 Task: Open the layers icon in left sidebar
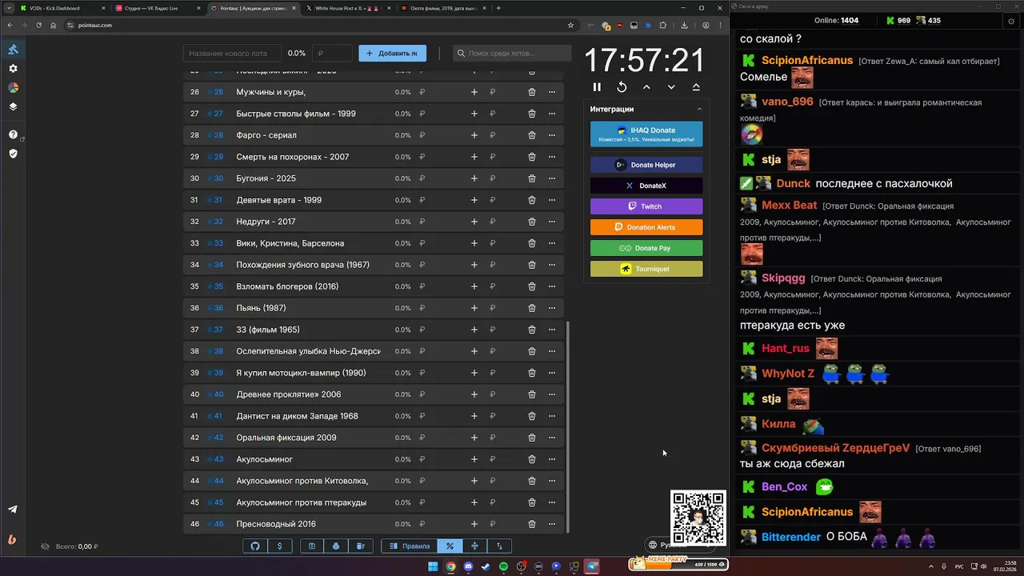click(13, 106)
